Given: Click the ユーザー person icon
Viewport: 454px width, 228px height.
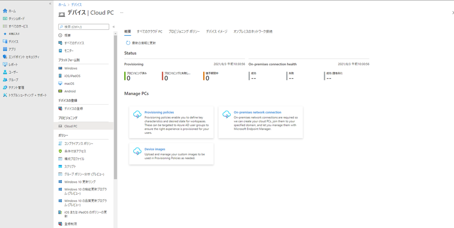Looking at the screenshot, I should click(x=5, y=72).
